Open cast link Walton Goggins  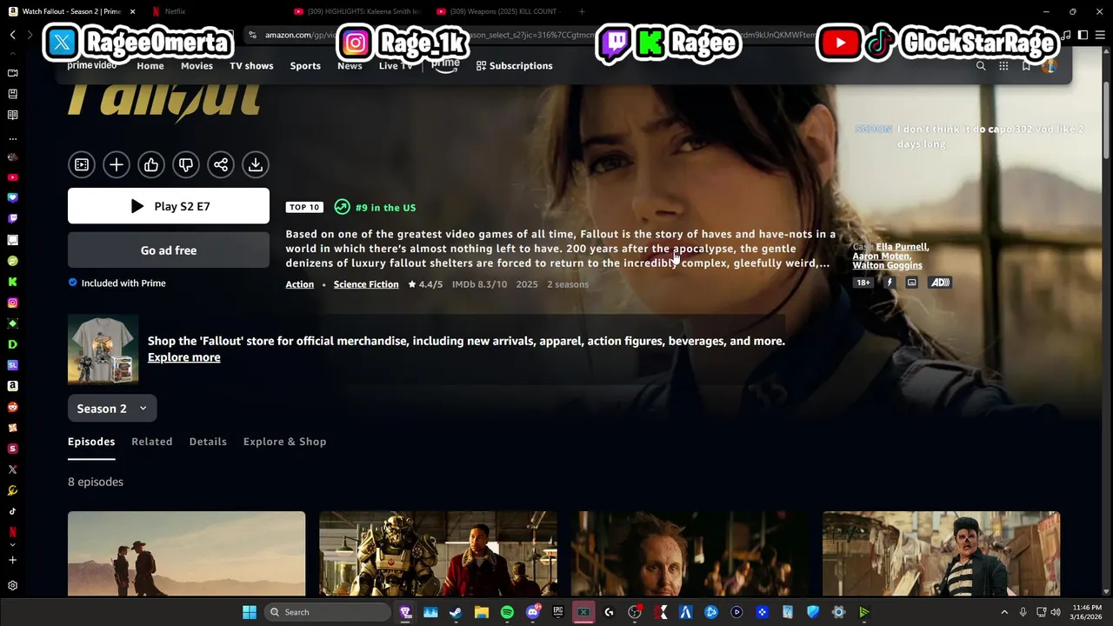coord(887,266)
